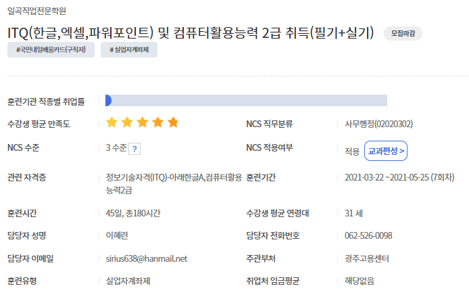Screen dimensions: 469x303
Task: Click the employment rate progress bar
Action: [246, 100]
